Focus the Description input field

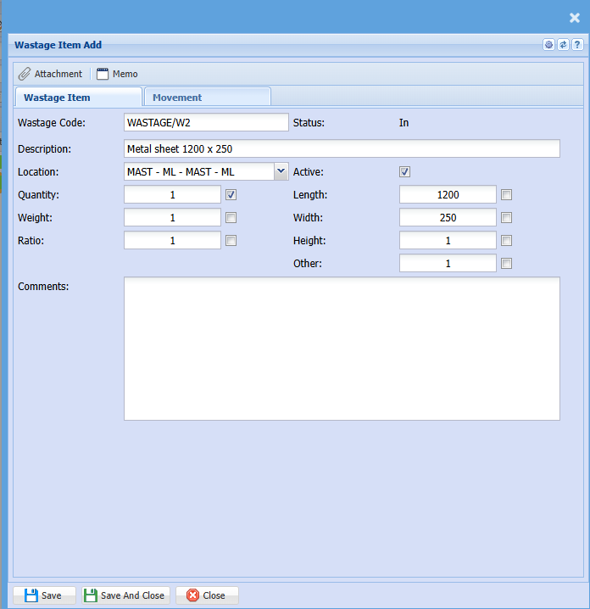(x=342, y=149)
